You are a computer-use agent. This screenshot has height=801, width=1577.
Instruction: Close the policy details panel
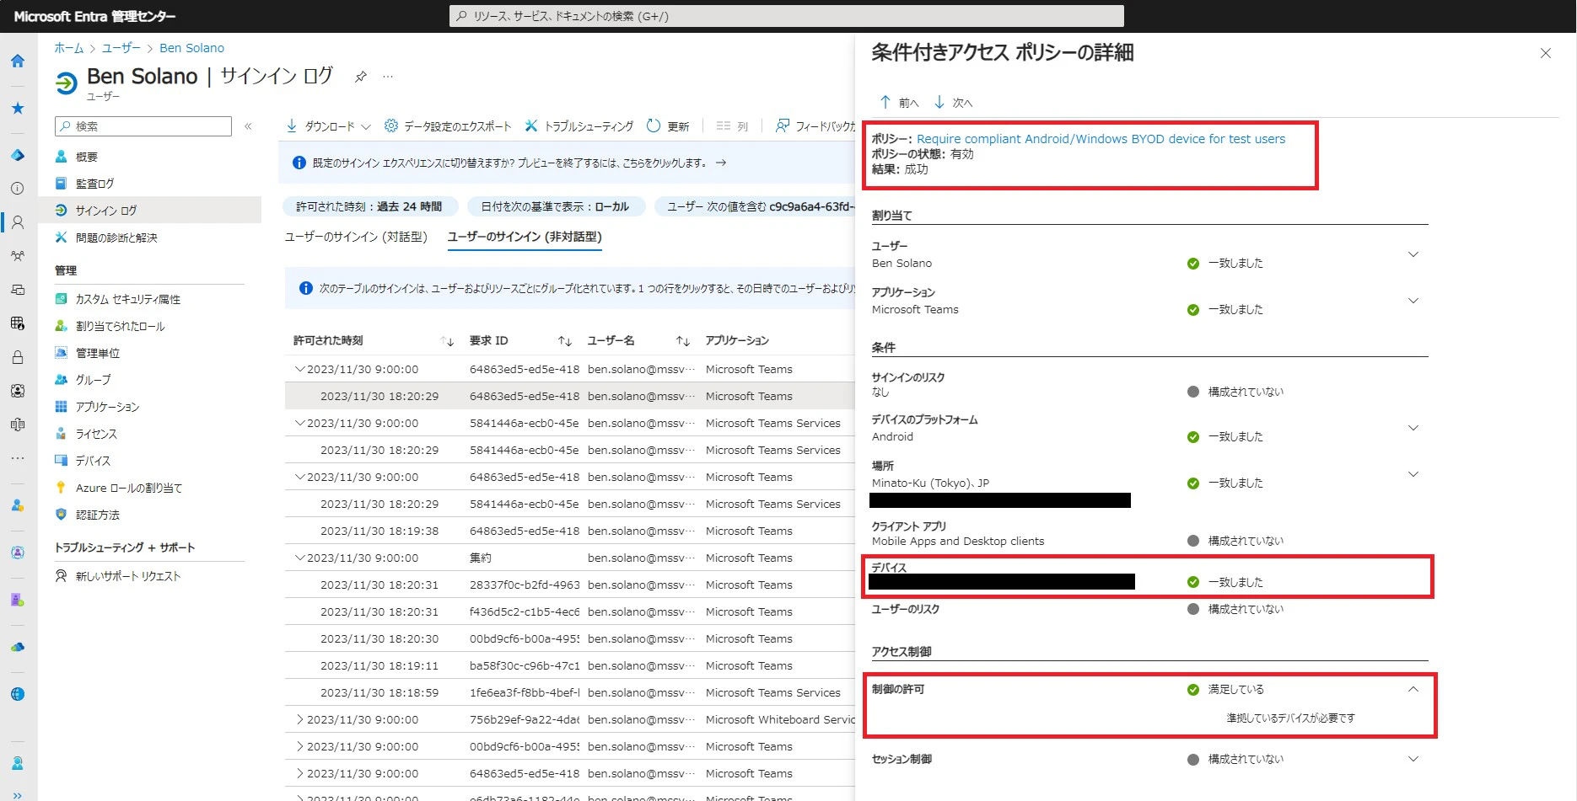tap(1546, 53)
